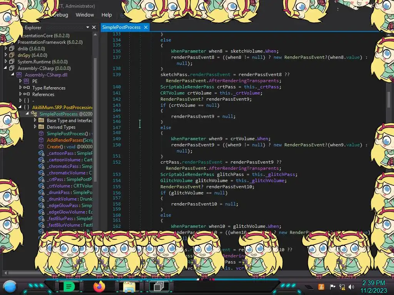
Task: Click the References node icon
Action: click(x=27, y=94)
